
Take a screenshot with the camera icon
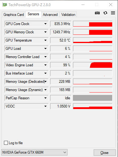pos(97,13)
